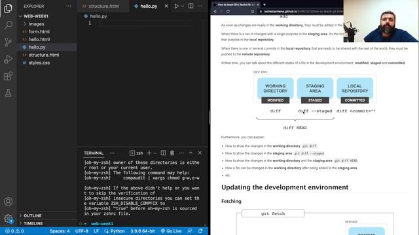Open styles.css in the explorer
This screenshot has height=235, width=419.
39,63
